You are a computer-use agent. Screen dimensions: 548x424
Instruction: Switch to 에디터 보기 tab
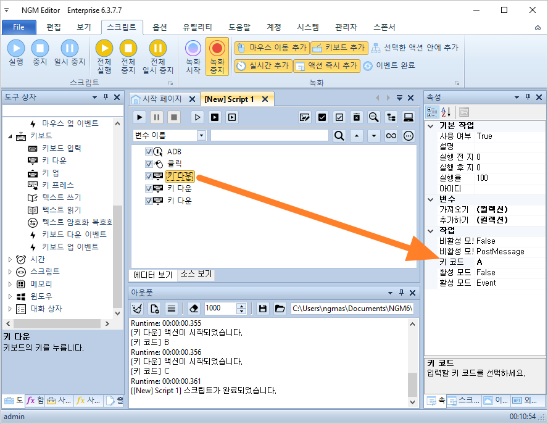pyautogui.click(x=153, y=275)
